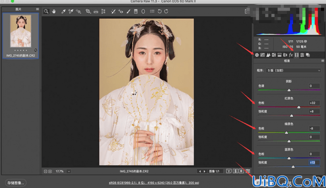The width and height of the screenshot is (326, 188).
Task: Activate the Crop tool
Action: (x=88, y=11)
